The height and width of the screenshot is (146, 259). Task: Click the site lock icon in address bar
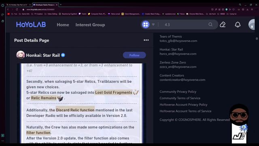tap(23, 9)
